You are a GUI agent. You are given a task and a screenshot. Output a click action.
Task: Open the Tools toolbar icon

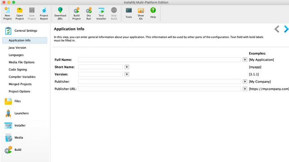(x=129, y=11)
